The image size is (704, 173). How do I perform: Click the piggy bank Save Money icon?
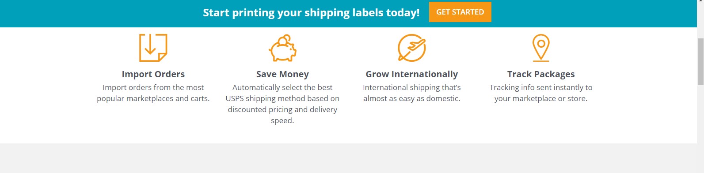pyautogui.click(x=282, y=48)
